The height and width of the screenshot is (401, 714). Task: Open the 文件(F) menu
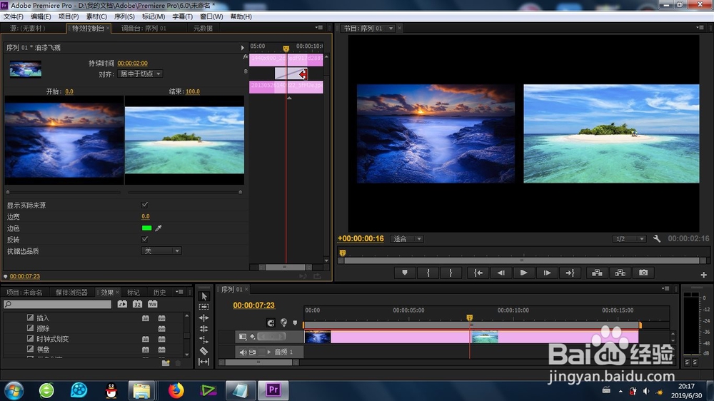coord(14,16)
